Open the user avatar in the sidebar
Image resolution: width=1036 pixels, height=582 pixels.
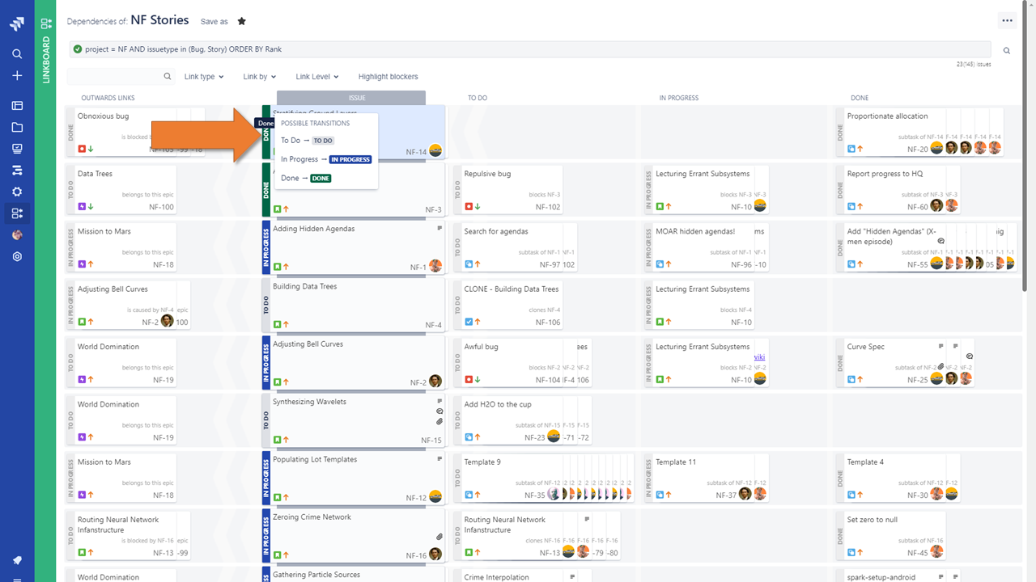(x=17, y=235)
